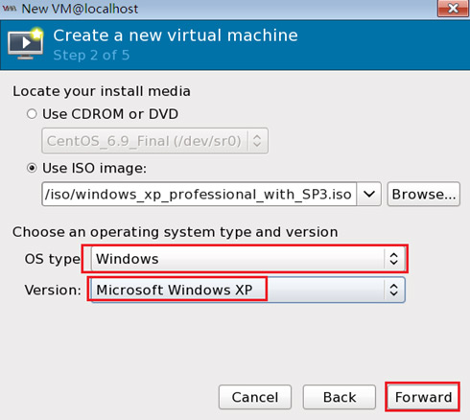Click the Back button
470x420 pixels.
tap(340, 397)
